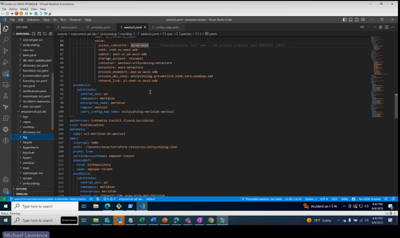
Task: Click New File icon in Explorer header
Action: (34, 34)
